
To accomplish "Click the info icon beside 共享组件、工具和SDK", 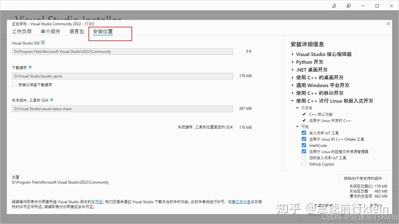I will (x=51, y=100).
